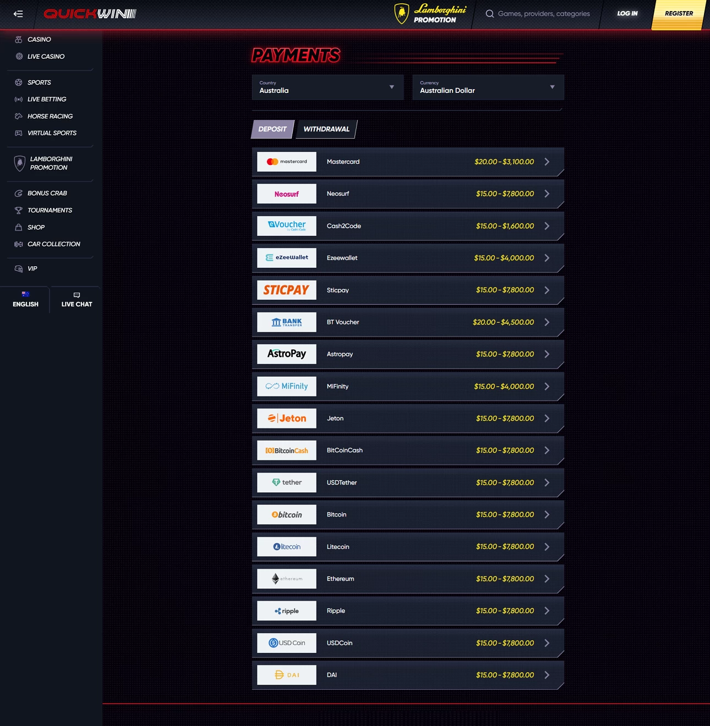Switch to the Withdrawal tab
This screenshot has height=726, width=710.
(x=327, y=129)
